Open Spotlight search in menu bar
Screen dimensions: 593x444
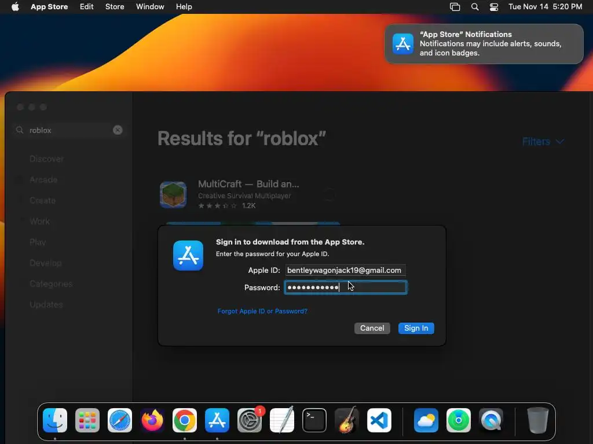pos(475,7)
